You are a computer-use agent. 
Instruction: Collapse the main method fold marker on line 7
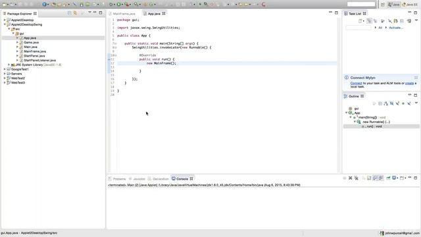click(x=116, y=43)
